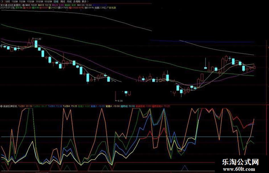Click the stock name 深大通 label
This screenshot has width=269, height=173.
point(4,5)
